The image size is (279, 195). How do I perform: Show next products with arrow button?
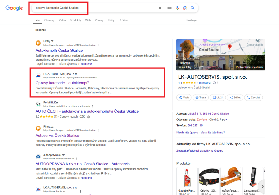coord(262,187)
